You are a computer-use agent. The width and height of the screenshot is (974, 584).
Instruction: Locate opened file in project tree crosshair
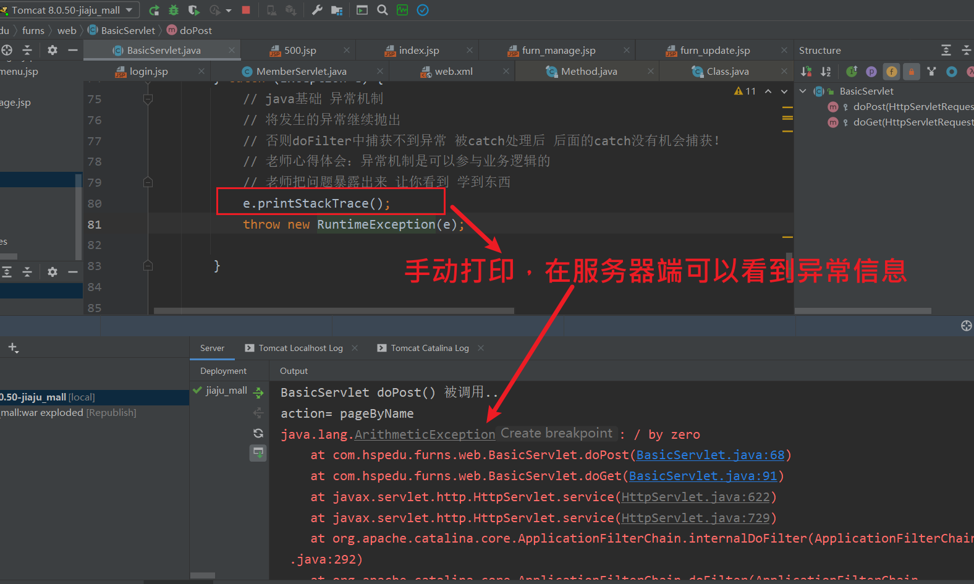coord(7,50)
